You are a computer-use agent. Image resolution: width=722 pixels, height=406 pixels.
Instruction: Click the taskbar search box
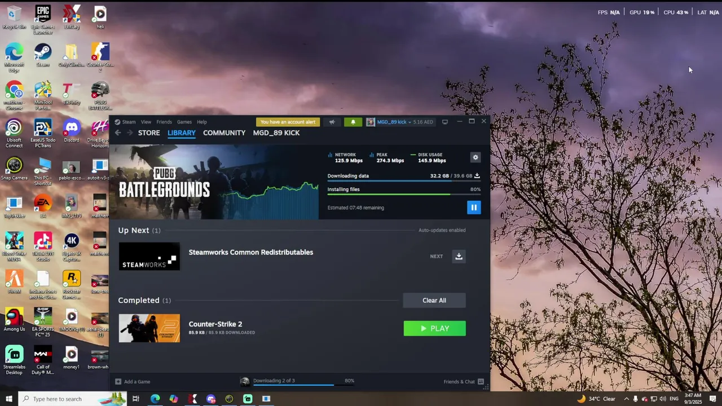(x=72, y=399)
